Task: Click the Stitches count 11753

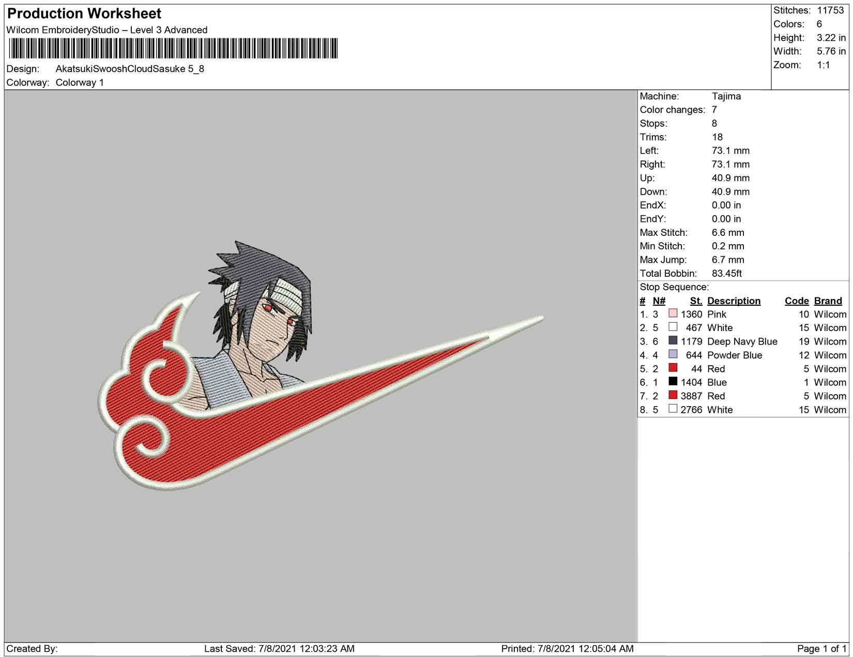Action: coord(830,10)
